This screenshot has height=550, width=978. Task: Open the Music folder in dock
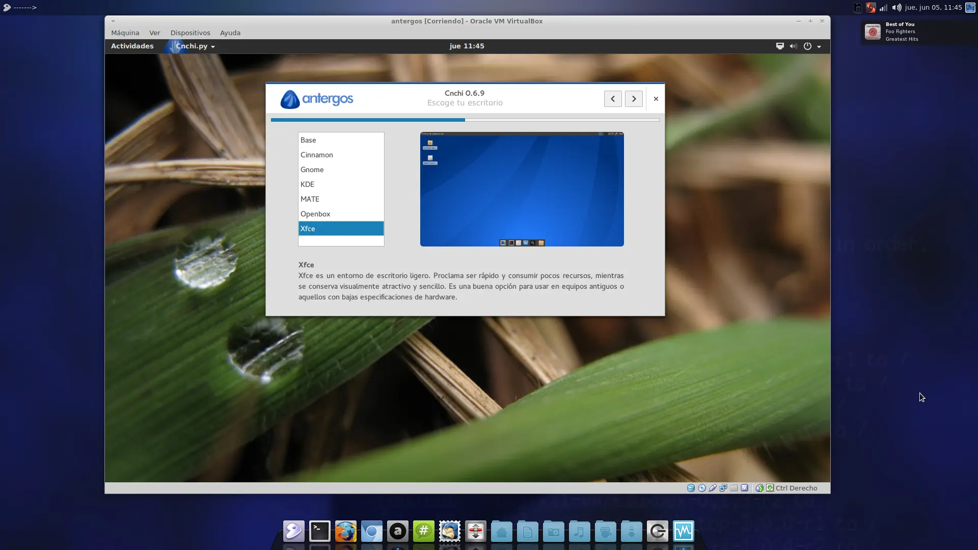click(580, 531)
